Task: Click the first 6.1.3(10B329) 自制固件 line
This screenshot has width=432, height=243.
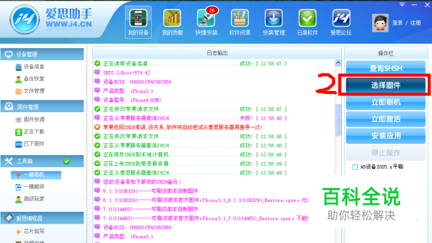Action: pyautogui.click(x=150, y=191)
